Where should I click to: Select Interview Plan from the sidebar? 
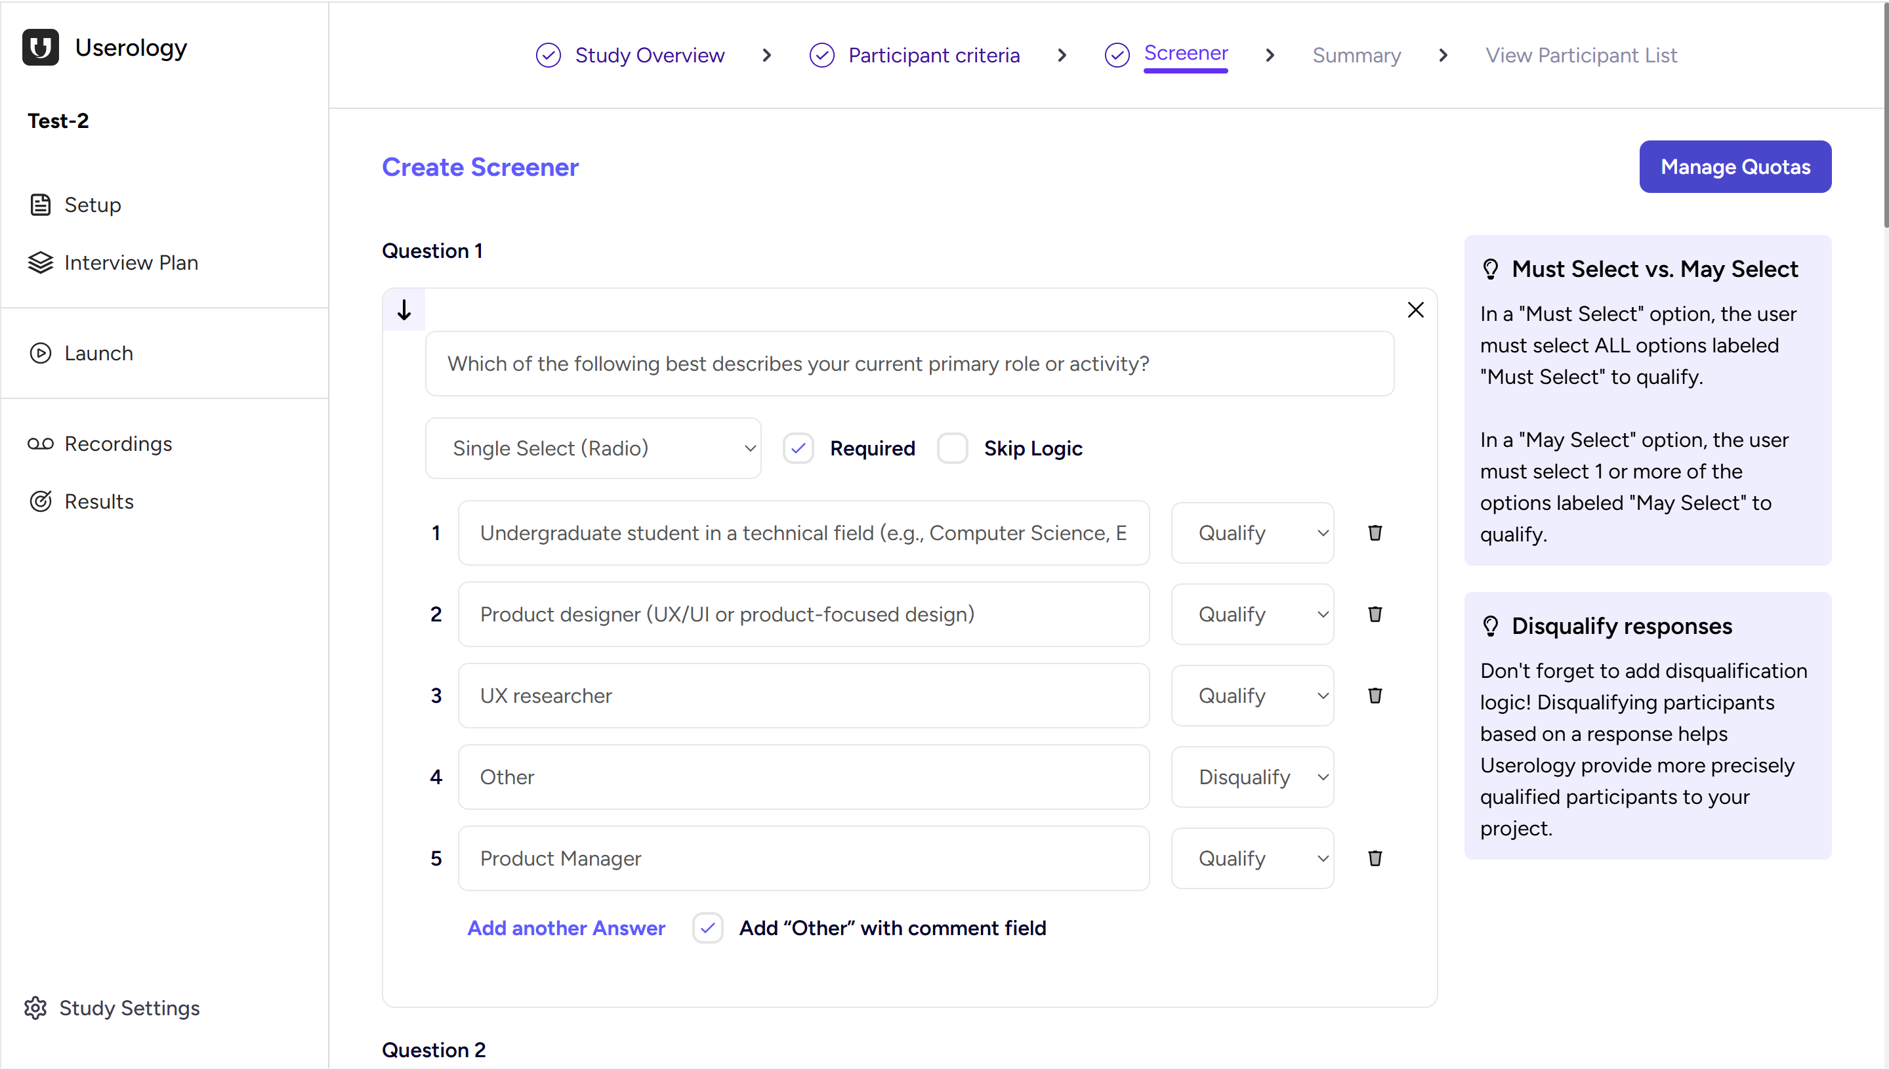132,262
